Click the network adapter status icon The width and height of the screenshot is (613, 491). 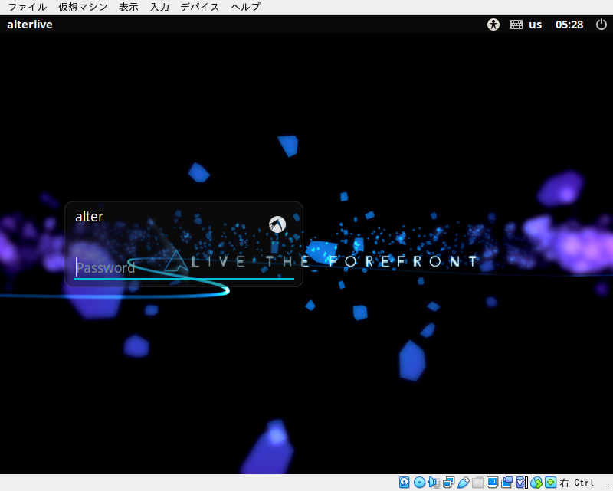pyautogui.click(x=448, y=483)
